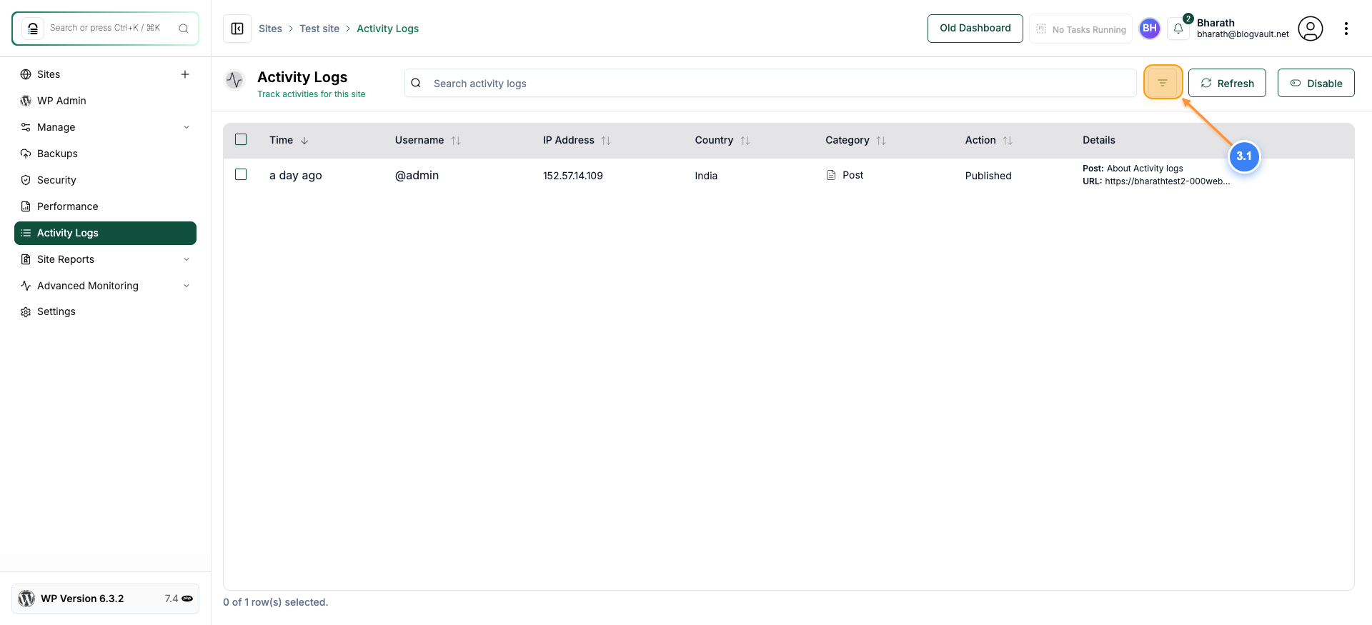Tick the checkbox for @admin row
Viewport: 1372px width, 625px height.
pos(241,174)
